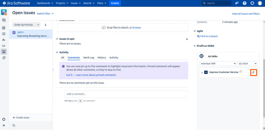Select the highlighted Issues sidebar icon

coord(4,52)
